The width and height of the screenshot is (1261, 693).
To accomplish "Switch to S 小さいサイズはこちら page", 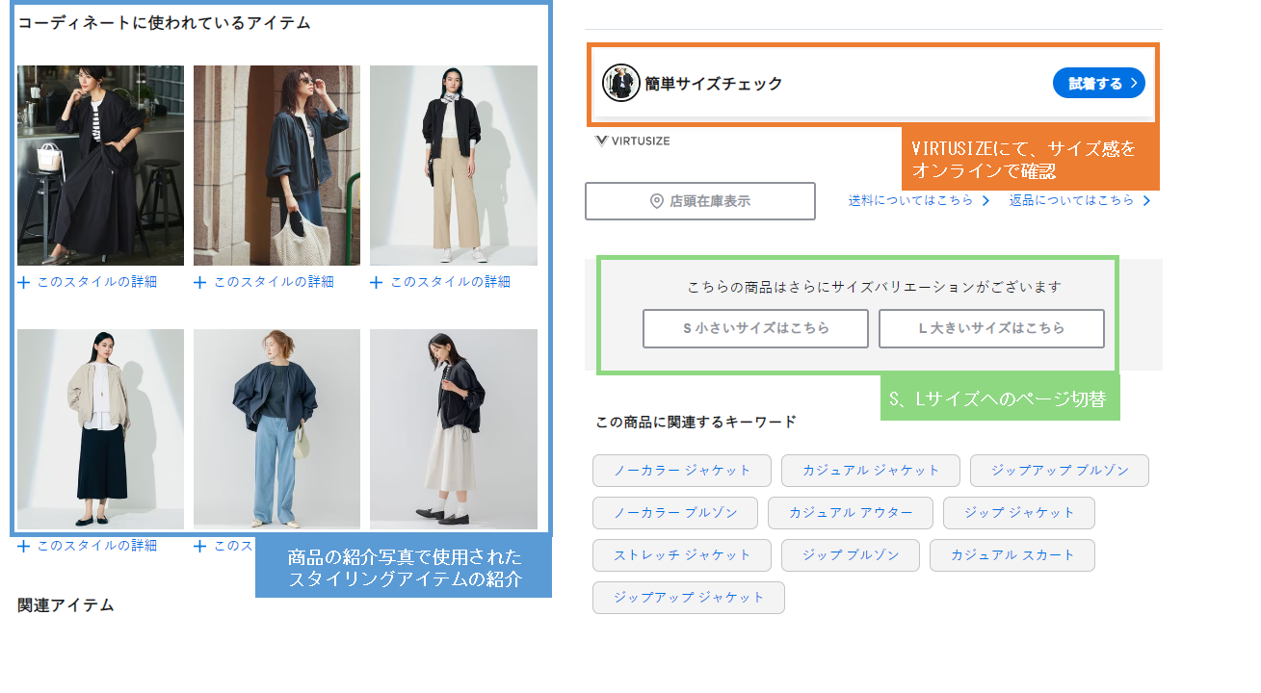I will 756,328.
